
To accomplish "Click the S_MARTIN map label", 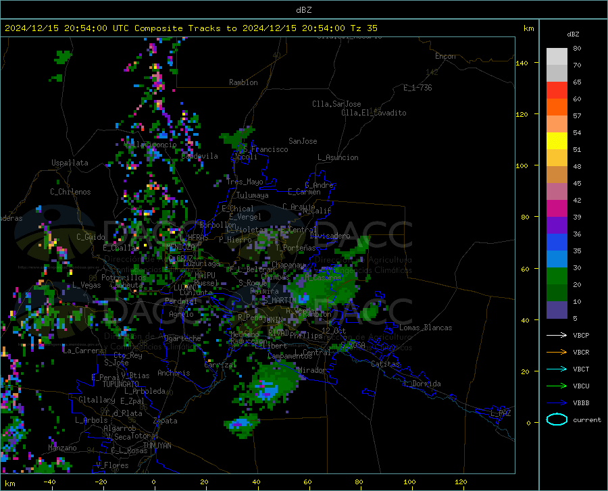I will (280, 301).
